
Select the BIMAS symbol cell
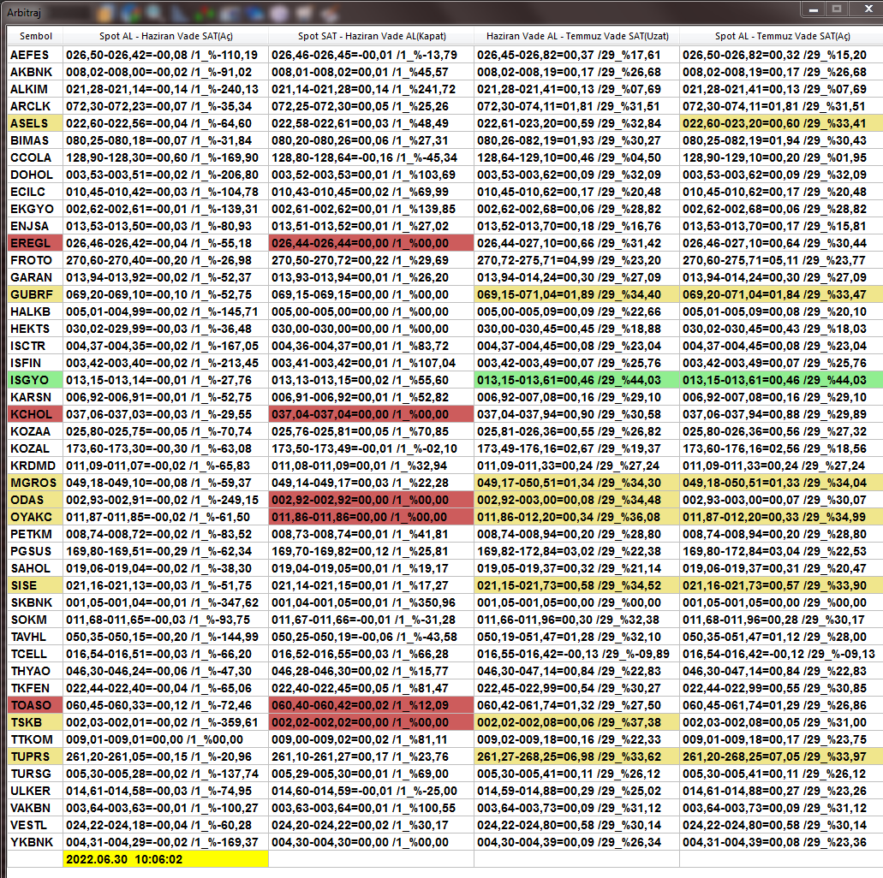coord(35,140)
